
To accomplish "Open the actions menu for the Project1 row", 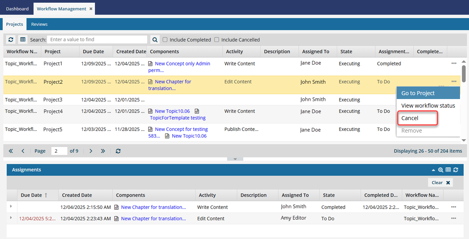I will 454,63.
